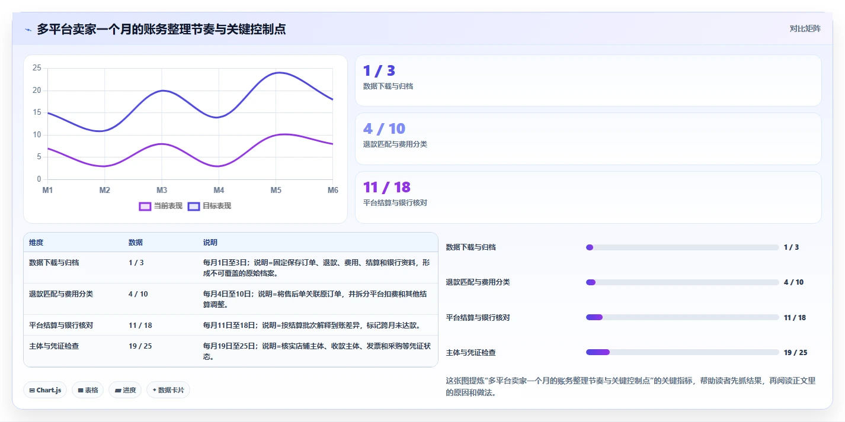This screenshot has width=845, height=422.
Task: Click description starting 每月11日至18日
Action: [x=312, y=326]
